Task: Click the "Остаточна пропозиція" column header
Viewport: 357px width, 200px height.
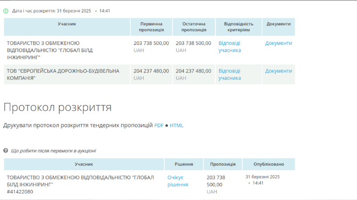Action: tap(194, 27)
